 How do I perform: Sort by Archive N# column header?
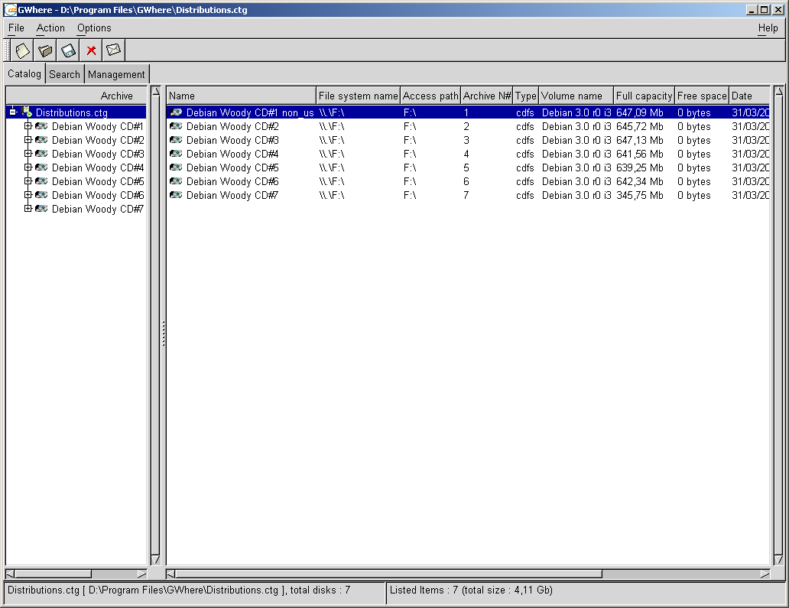486,96
